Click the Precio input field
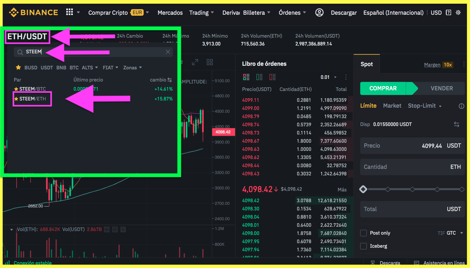Screen dimensions: 470x268 point(412,146)
